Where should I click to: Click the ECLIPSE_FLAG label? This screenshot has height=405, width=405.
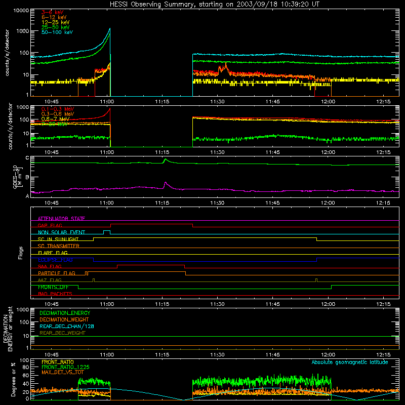coord(55,260)
